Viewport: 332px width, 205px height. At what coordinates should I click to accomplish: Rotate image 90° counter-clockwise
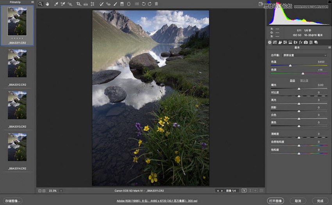point(143,4)
